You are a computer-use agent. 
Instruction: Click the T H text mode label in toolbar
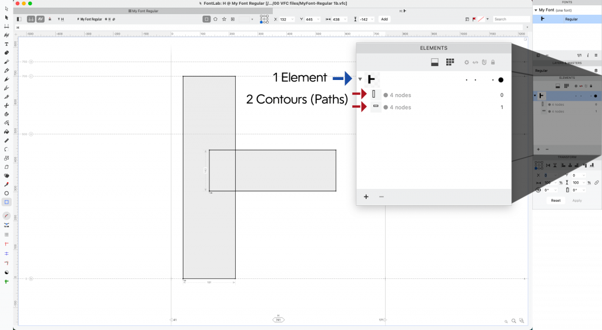[61, 19]
